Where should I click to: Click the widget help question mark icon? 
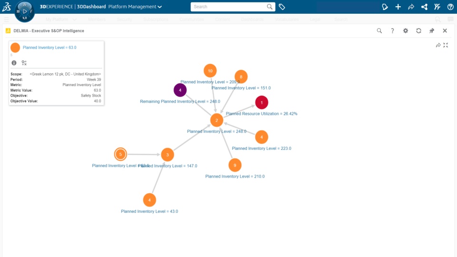(392, 30)
